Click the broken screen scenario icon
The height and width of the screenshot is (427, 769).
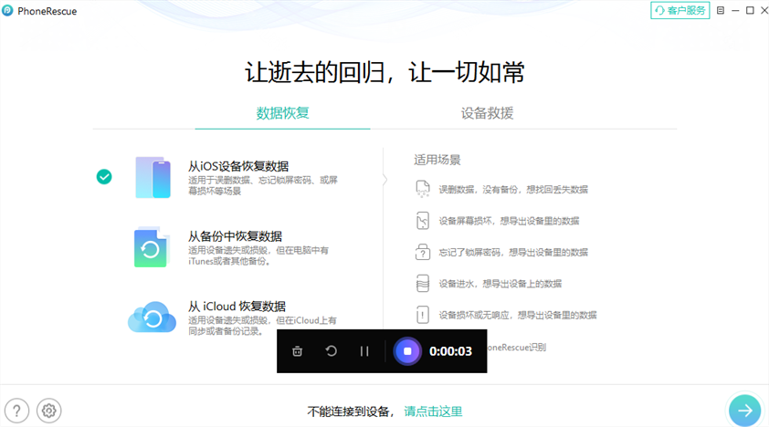coord(422,221)
